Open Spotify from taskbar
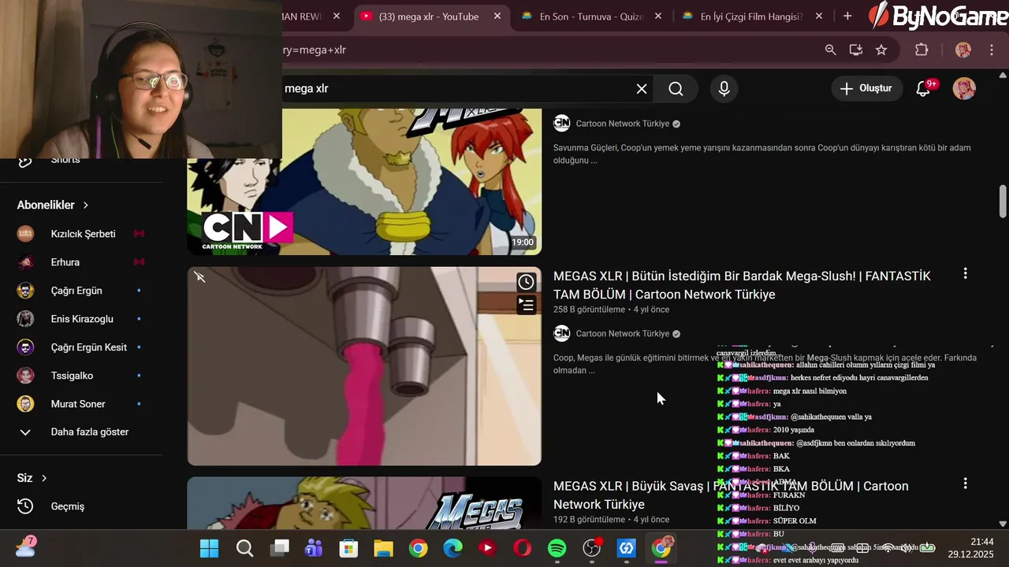 [x=557, y=548]
